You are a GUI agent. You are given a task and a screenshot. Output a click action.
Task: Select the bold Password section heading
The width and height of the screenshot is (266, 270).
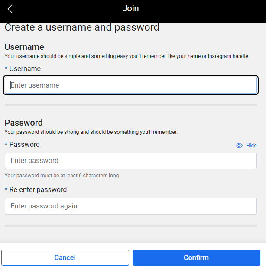23,123
